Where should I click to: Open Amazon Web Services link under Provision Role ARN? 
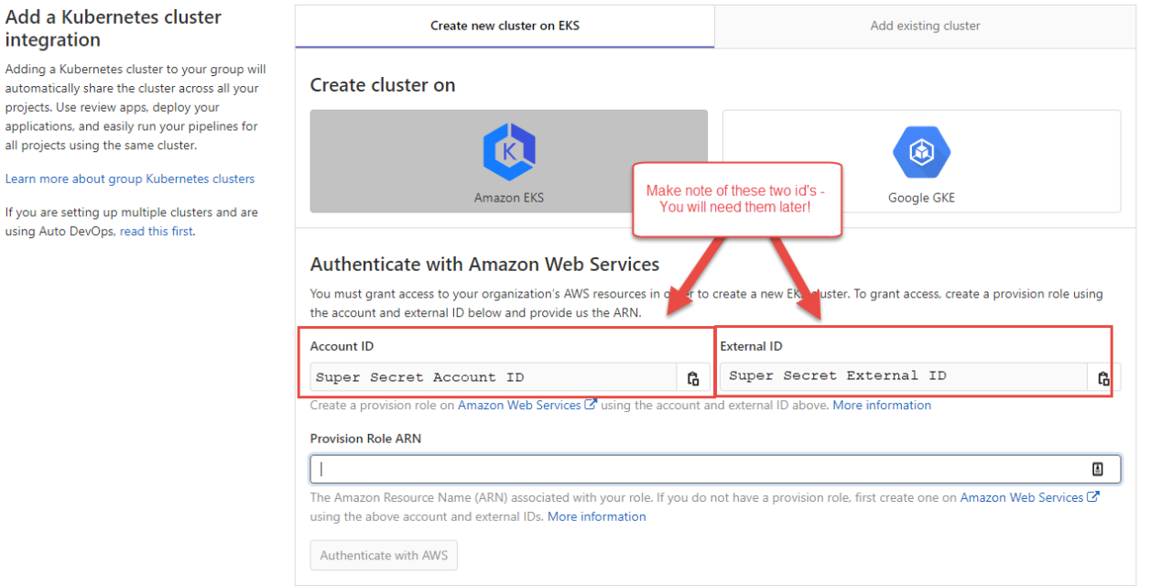click(x=1030, y=497)
